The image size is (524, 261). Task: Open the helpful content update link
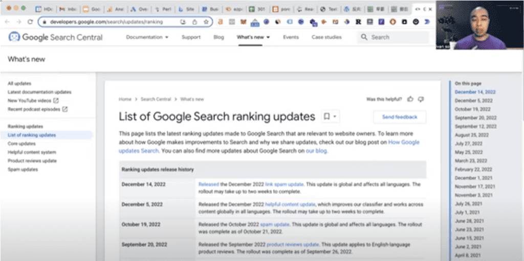point(290,204)
